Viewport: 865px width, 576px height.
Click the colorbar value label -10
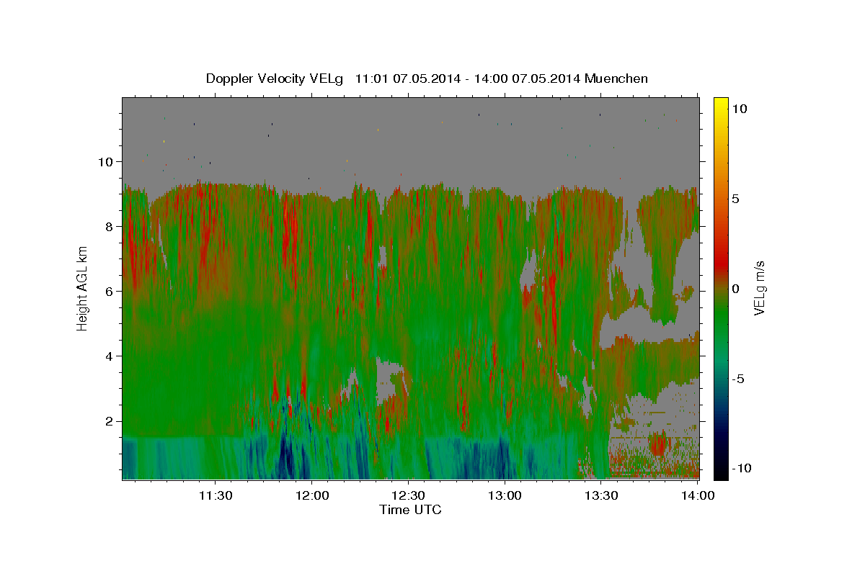point(742,469)
